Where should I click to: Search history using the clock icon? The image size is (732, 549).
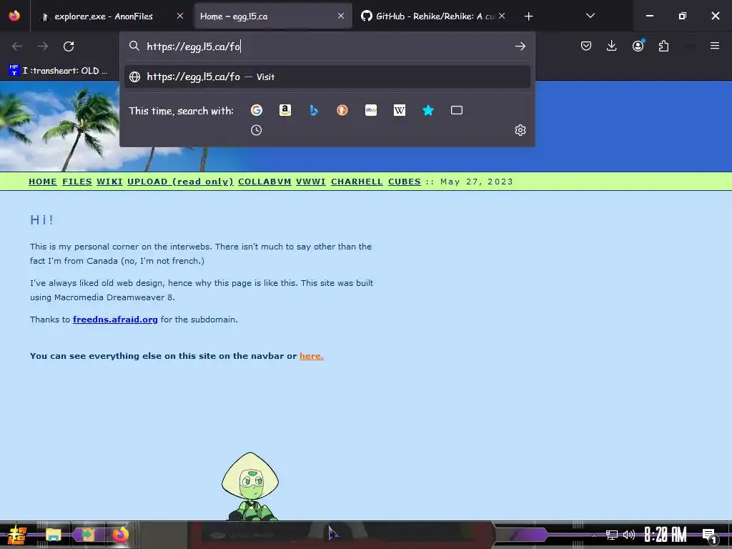pos(257,130)
